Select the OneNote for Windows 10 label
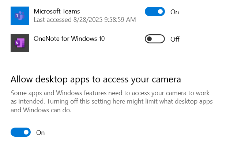 coord(69,39)
